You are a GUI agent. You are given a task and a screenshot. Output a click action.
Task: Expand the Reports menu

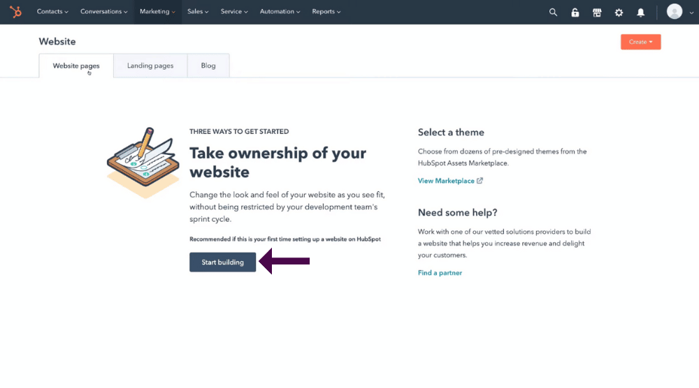click(326, 12)
